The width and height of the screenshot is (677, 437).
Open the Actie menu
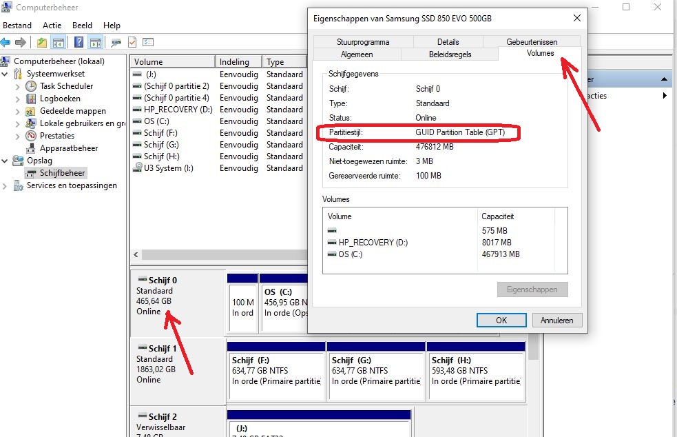point(52,26)
